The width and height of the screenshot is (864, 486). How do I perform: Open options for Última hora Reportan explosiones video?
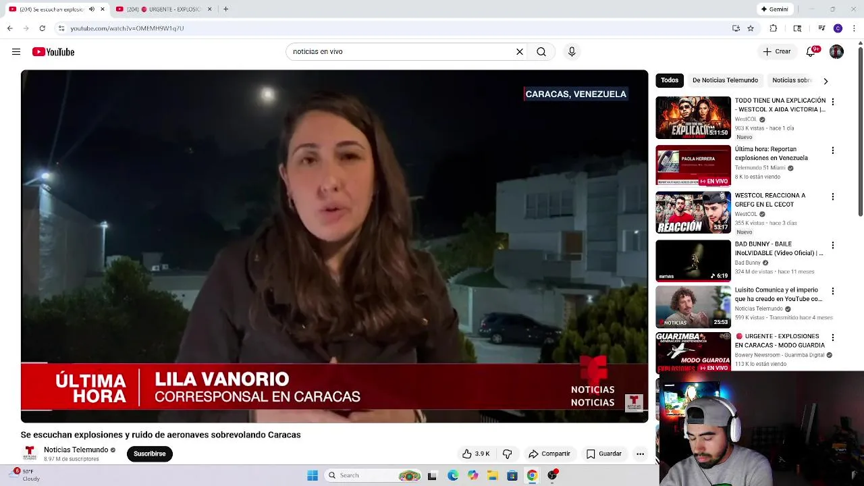click(832, 151)
